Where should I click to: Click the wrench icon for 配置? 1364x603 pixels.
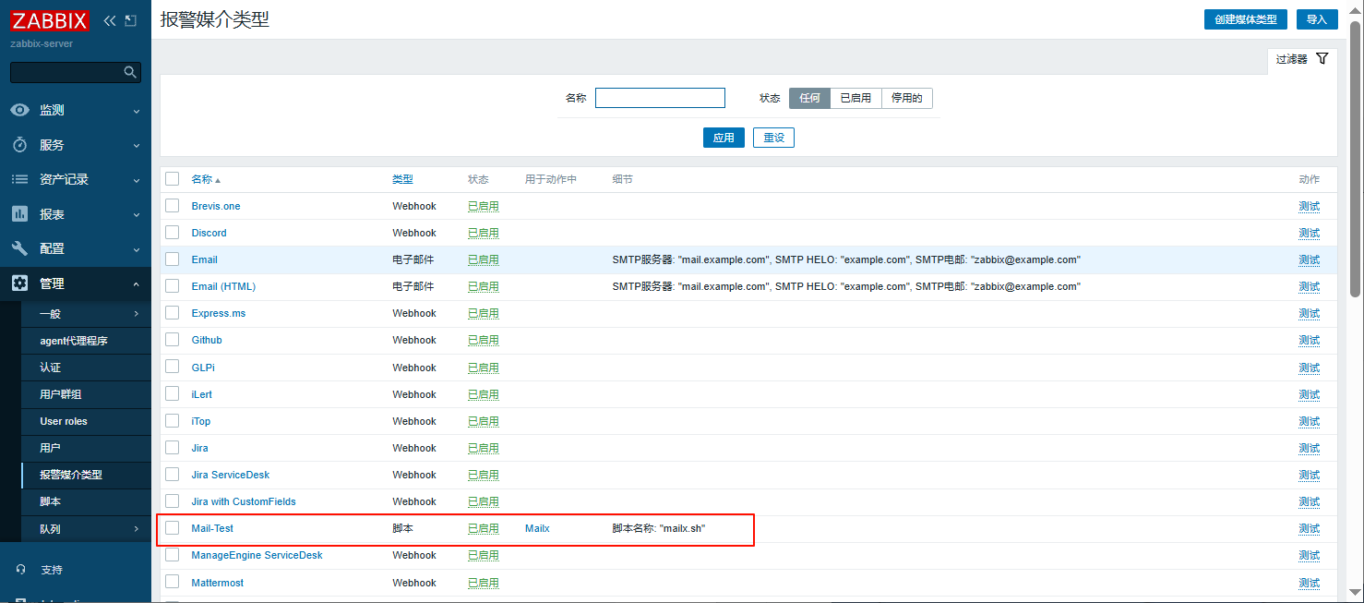(19, 248)
